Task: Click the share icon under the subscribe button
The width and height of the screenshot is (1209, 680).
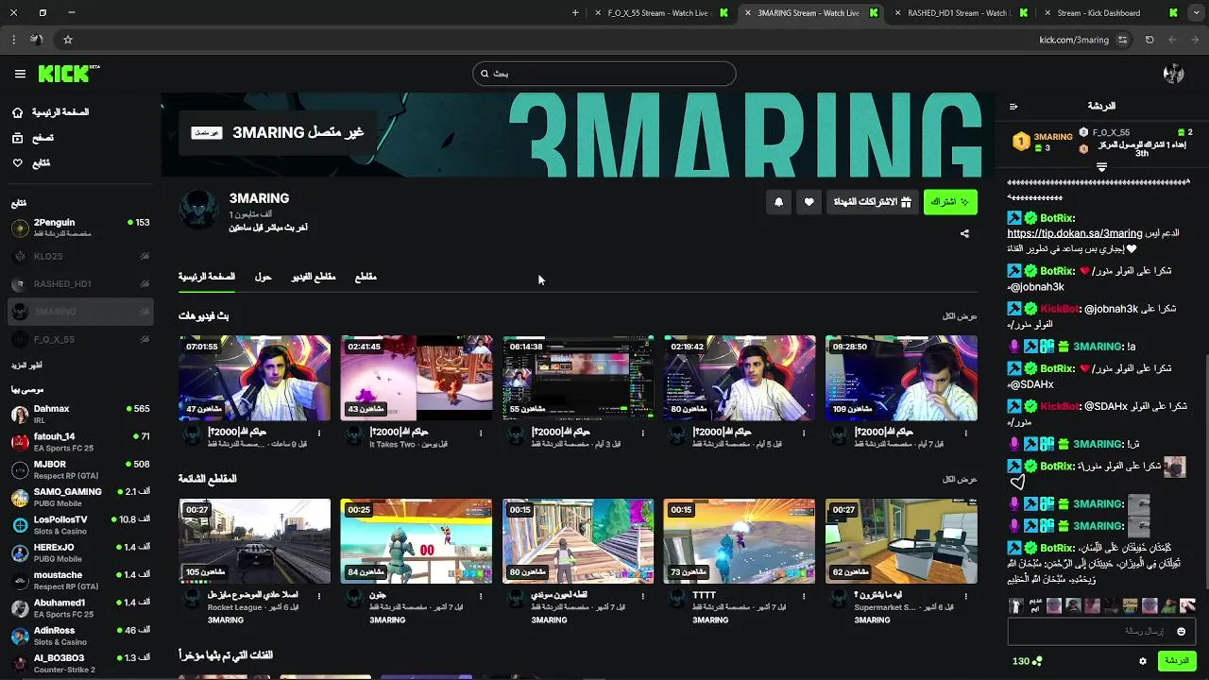Action: pos(964,233)
